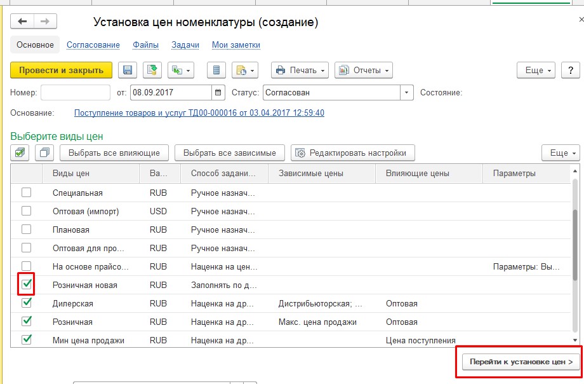Image resolution: width=584 pixels, height=384 pixels.
Task: Go forward with the right arrow button
Action: click(45, 21)
